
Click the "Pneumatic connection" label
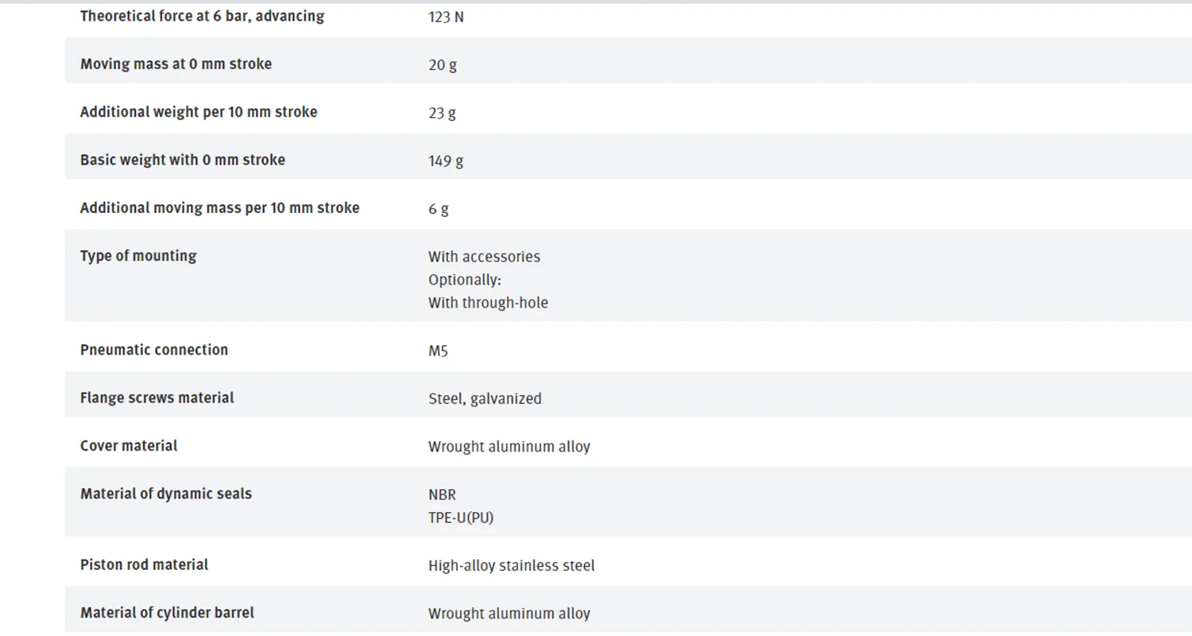(x=154, y=350)
